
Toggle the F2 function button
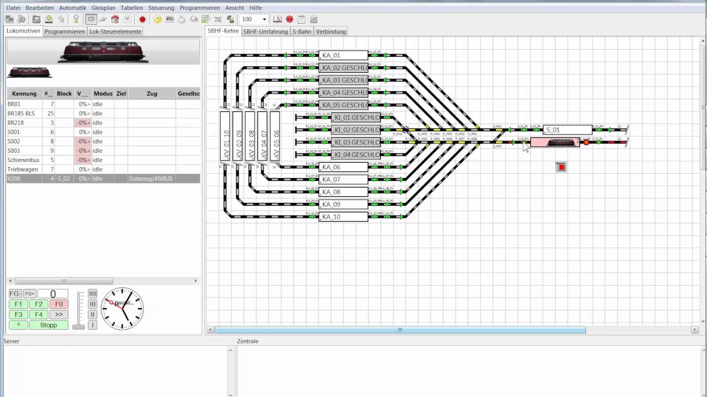[39, 304]
